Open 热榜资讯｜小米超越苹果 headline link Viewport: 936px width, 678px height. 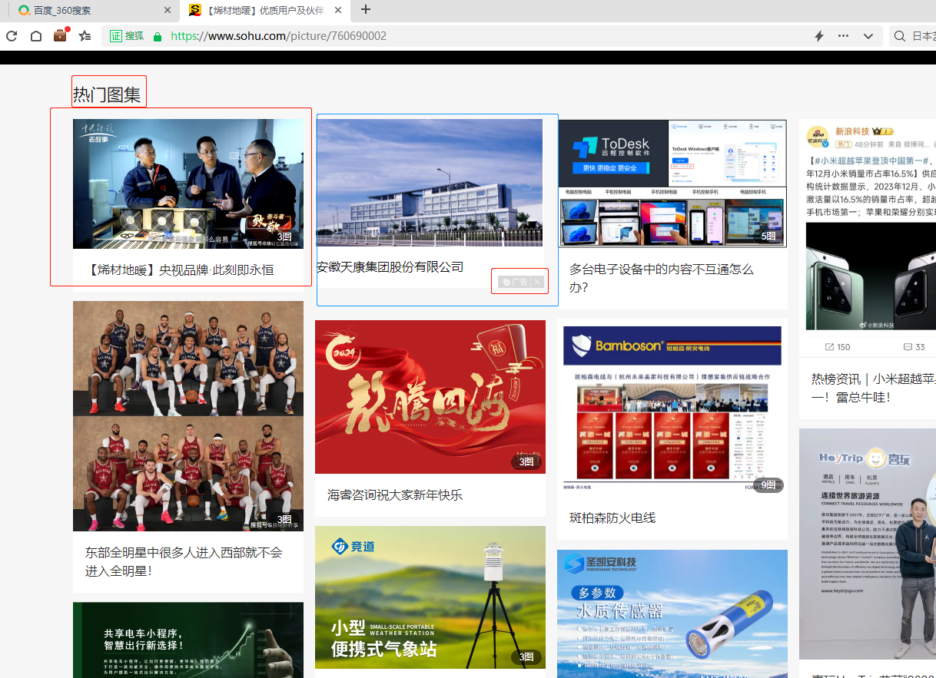[x=874, y=388]
